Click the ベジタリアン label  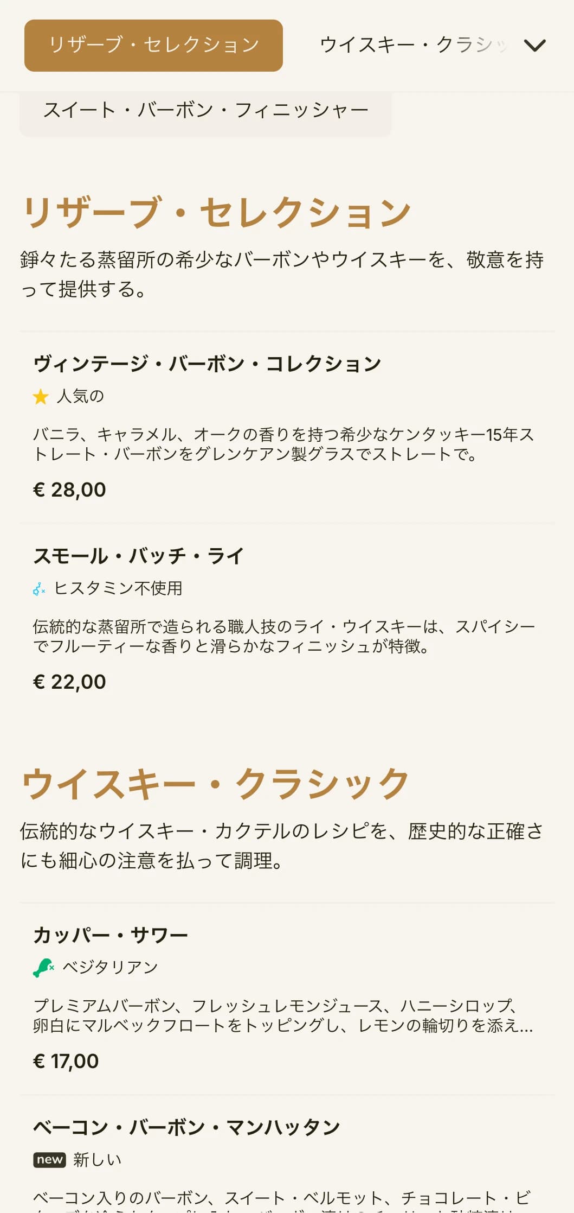(x=110, y=968)
